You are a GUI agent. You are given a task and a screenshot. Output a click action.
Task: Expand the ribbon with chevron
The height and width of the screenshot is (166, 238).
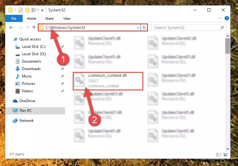click(x=220, y=18)
